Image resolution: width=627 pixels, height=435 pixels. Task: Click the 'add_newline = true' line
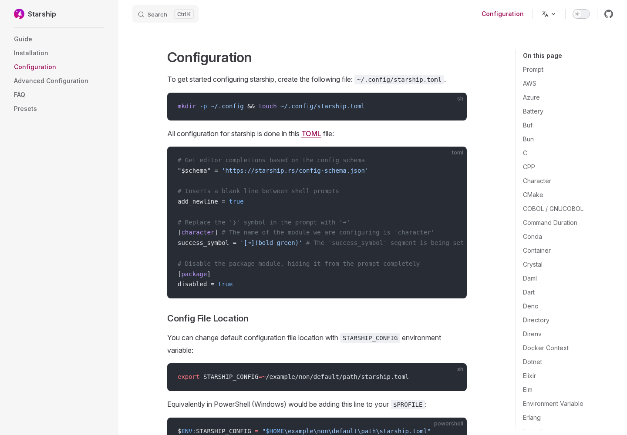(x=211, y=201)
